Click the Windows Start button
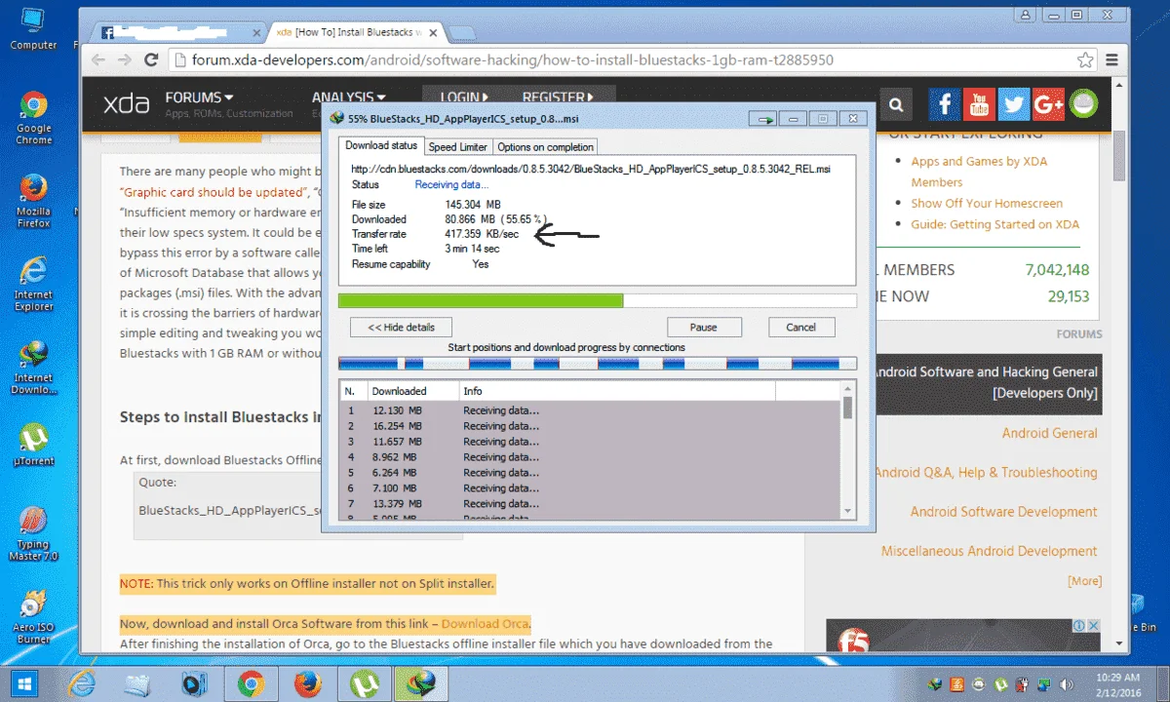This screenshot has height=702, width=1170. point(23,683)
